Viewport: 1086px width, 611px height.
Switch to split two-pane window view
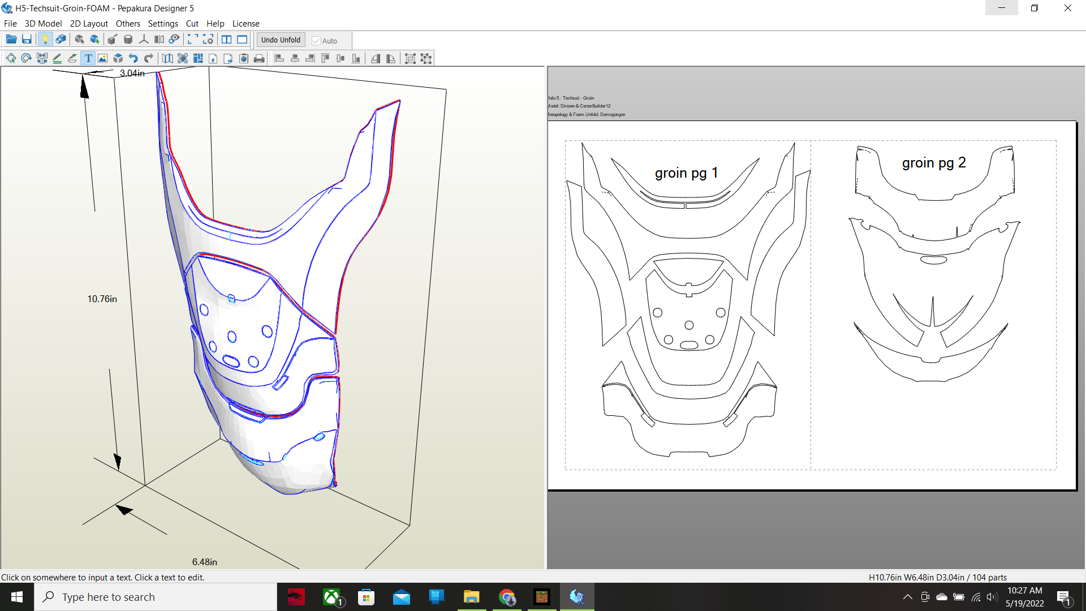[x=226, y=40]
